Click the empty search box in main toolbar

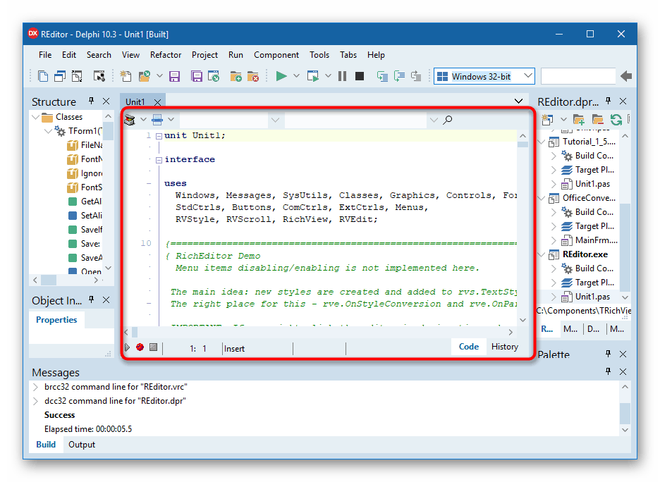click(578, 76)
